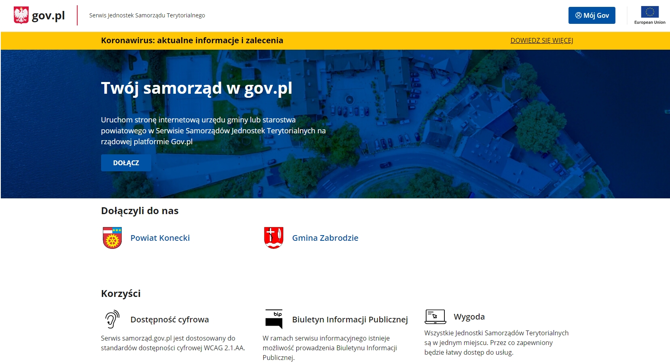Open the Gmina Zabrodzie link
Screen dimensions: 670x364
(x=325, y=238)
